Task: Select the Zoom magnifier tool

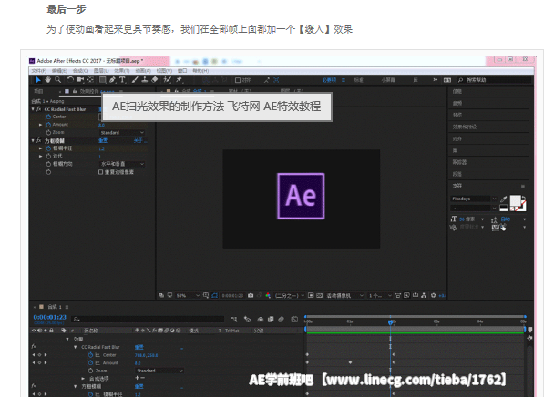Action: [x=58, y=80]
